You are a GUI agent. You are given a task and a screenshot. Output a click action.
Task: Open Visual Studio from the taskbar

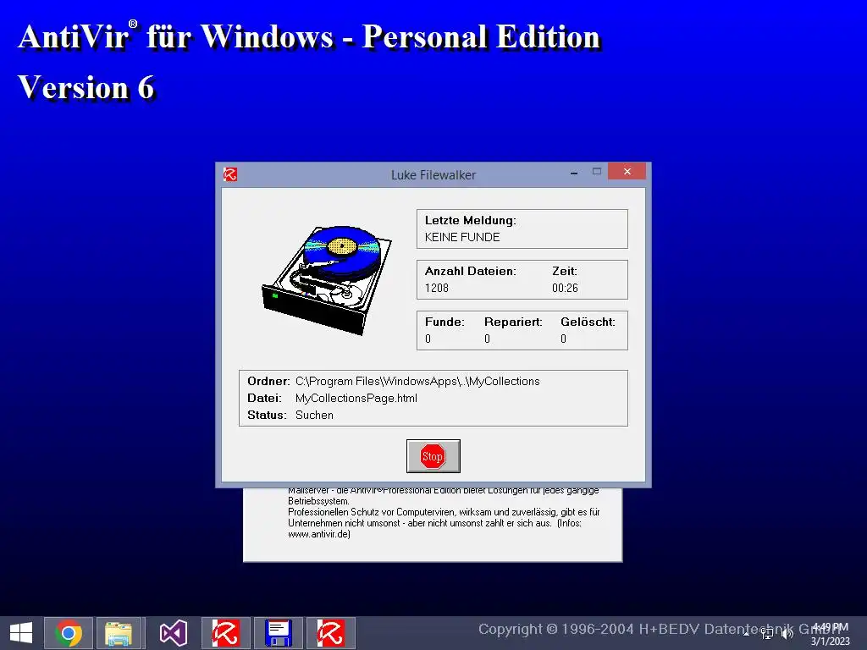pos(173,633)
